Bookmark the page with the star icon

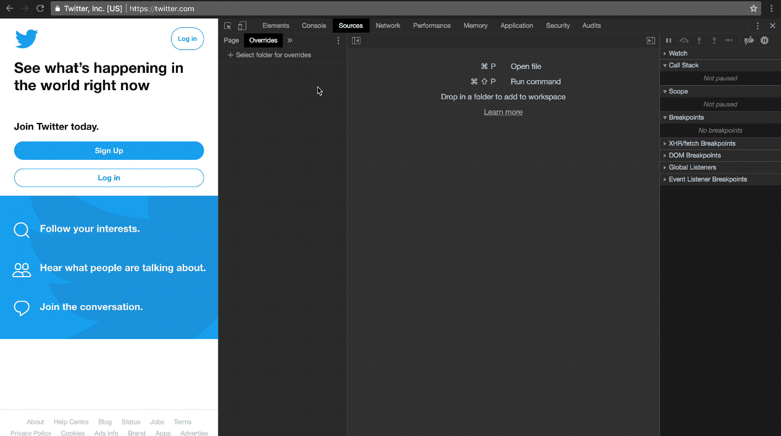(x=753, y=9)
